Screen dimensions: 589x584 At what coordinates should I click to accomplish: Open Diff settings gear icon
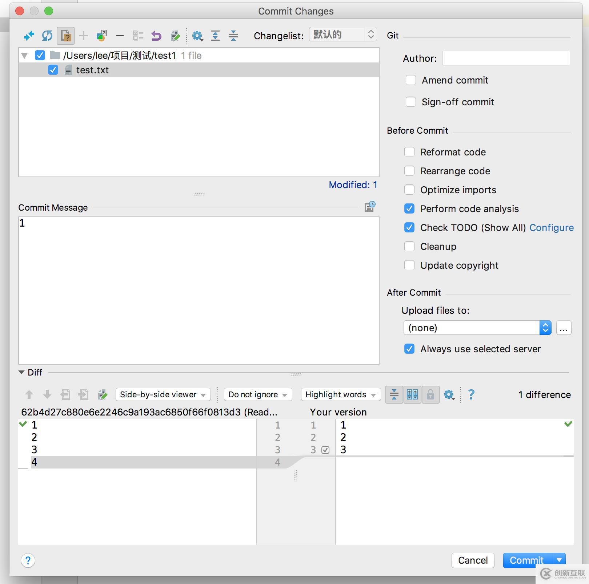pos(449,395)
